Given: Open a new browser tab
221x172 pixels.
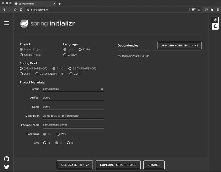Looking at the screenshot, I should (60, 4).
